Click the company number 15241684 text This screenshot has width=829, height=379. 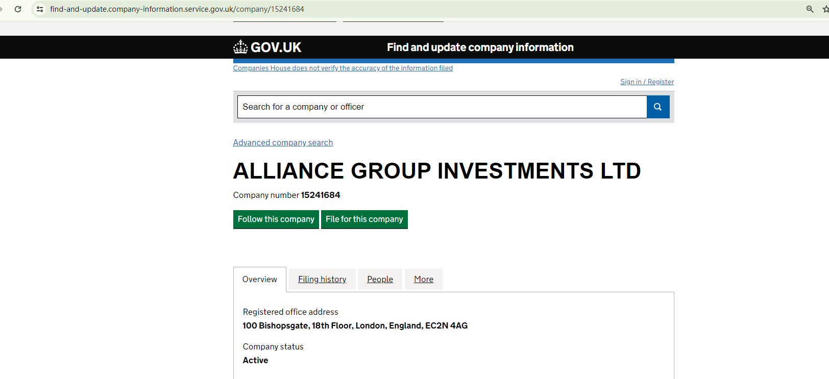pyautogui.click(x=320, y=195)
